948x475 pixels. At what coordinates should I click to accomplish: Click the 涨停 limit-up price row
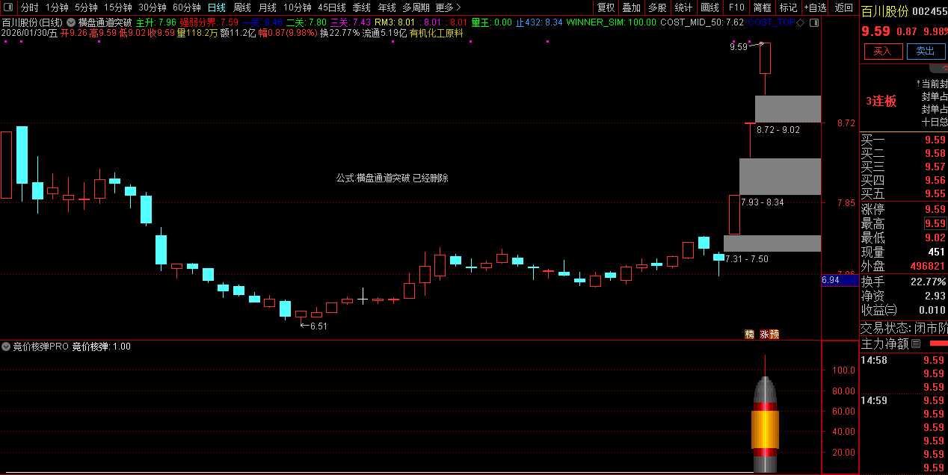pos(903,209)
